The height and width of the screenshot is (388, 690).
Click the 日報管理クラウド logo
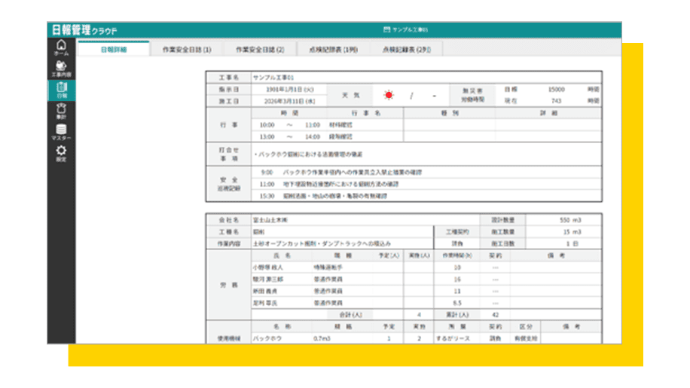(84, 30)
